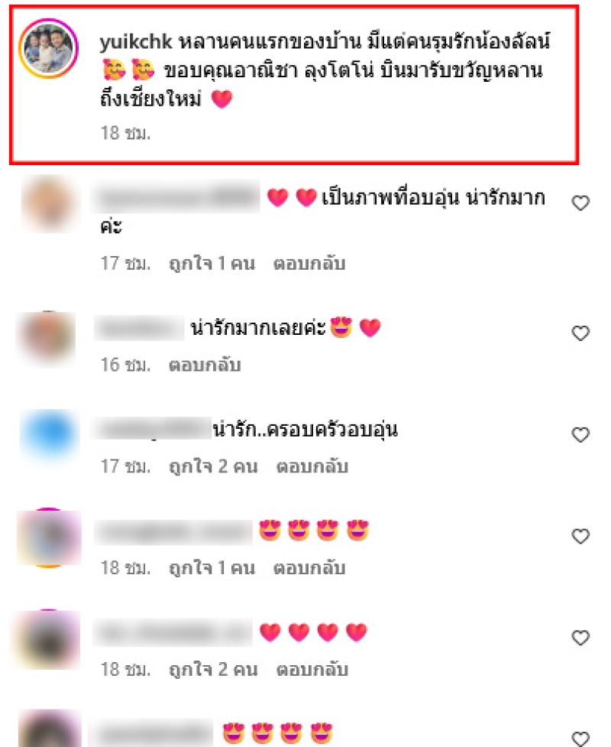
Task: Like the 'น่ารัก..ครอบครัวอบอุ่น' comment
Action: click(x=580, y=434)
